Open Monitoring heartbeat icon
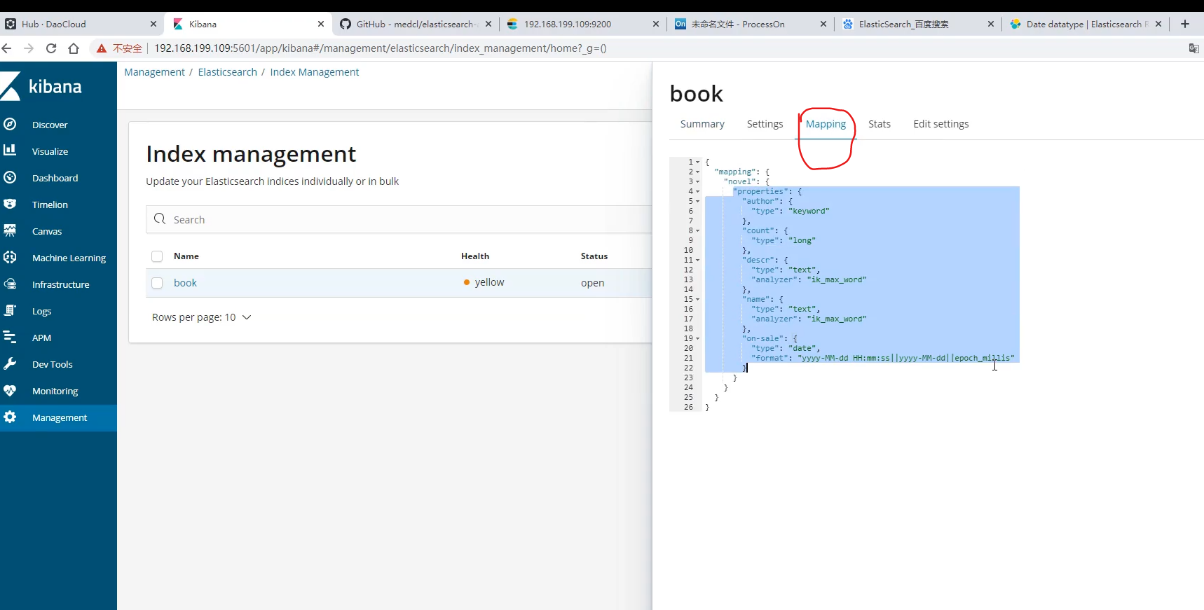The height and width of the screenshot is (610, 1204). (x=10, y=391)
